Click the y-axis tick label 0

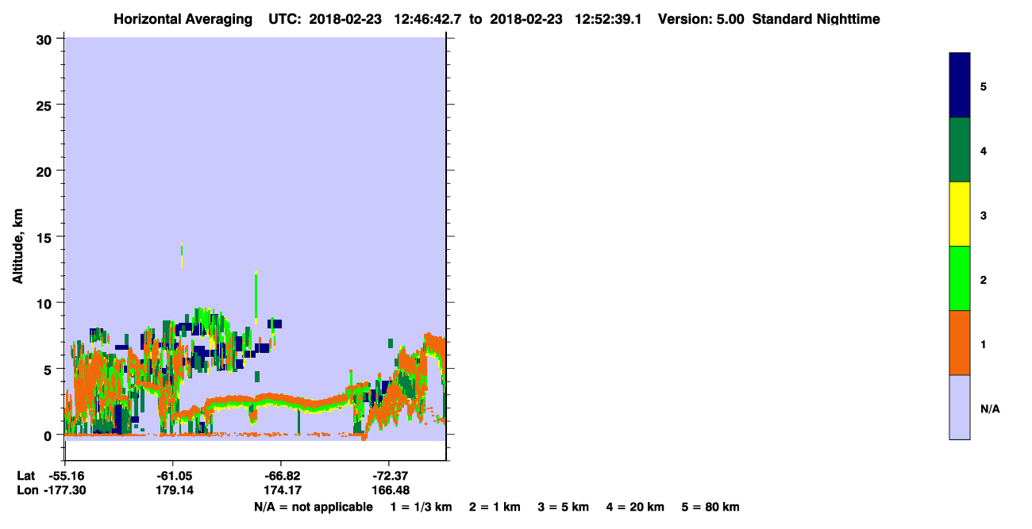point(49,435)
